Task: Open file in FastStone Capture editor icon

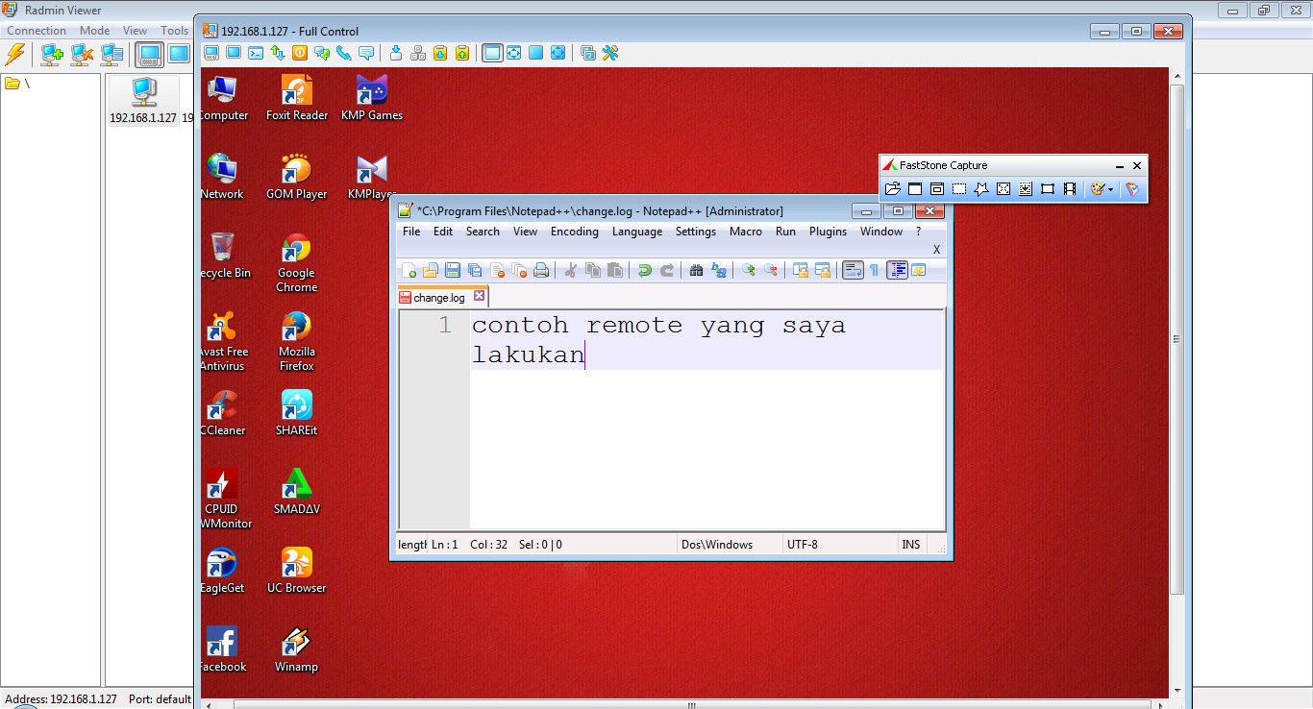Action: (893, 189)
